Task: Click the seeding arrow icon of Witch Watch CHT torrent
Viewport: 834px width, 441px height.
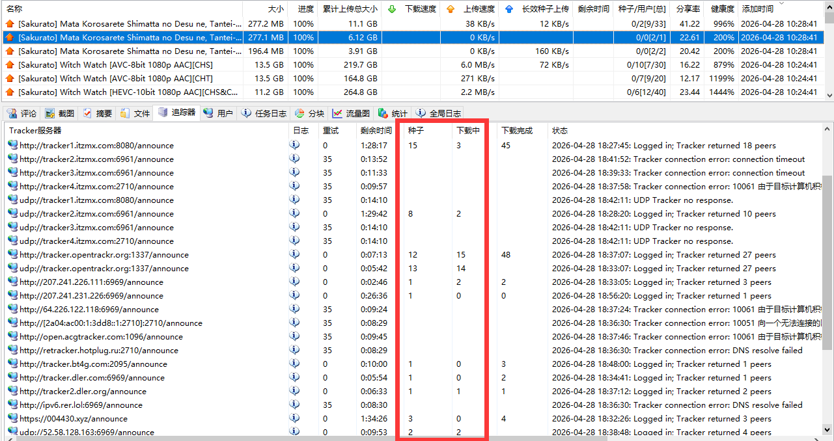Action: pyautogui.click(x=9, y=78)
